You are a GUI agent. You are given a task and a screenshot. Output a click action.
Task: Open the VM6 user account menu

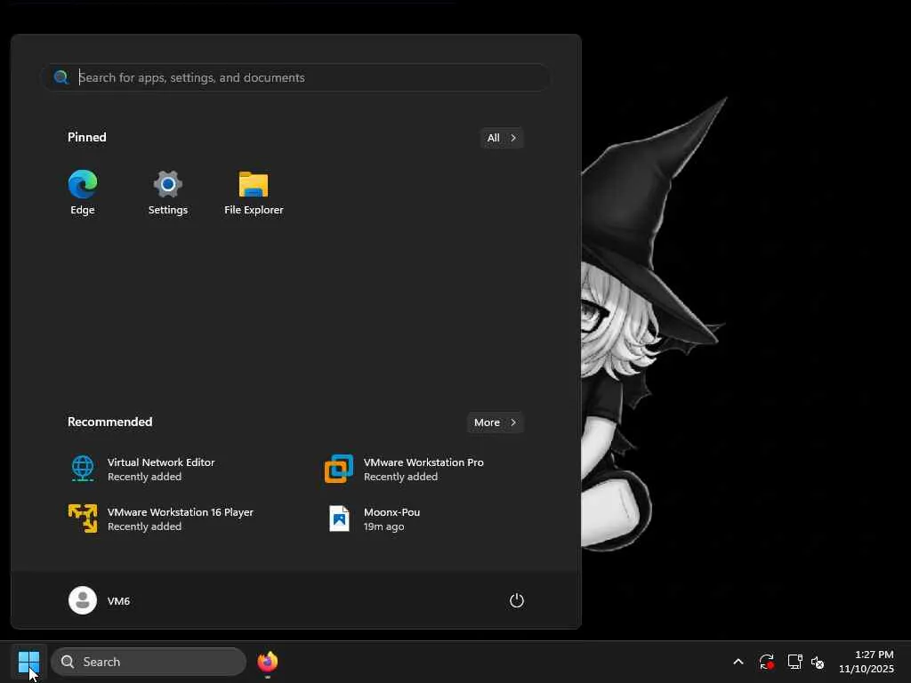coord(100,600)
